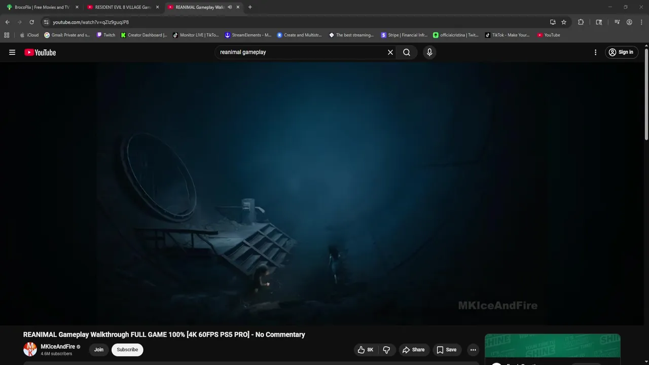The height and width of the screenshot is (365, 649).
Task: Click the address bar URL
Action: click(91, 22)
